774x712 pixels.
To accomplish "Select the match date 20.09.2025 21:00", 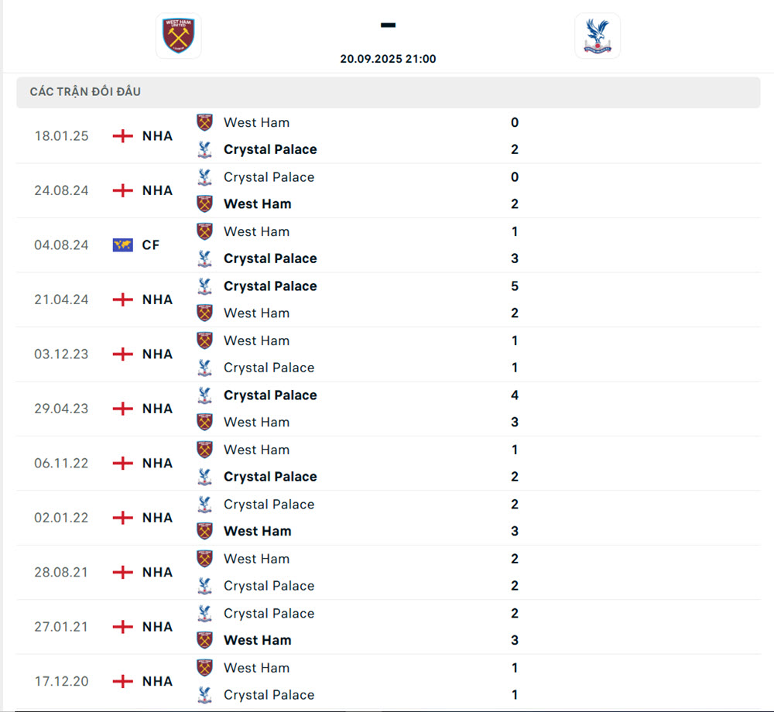I will 389,59.
